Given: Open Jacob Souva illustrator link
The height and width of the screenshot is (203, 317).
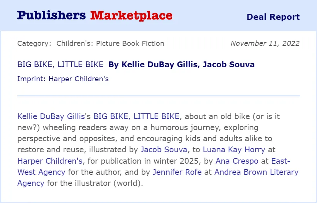Looking at the screenshot, I should [164, 150].
